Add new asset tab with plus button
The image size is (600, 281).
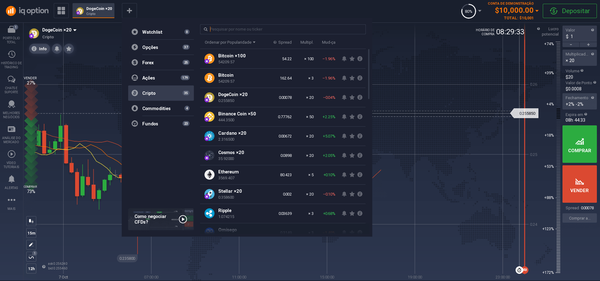point(129,11)
